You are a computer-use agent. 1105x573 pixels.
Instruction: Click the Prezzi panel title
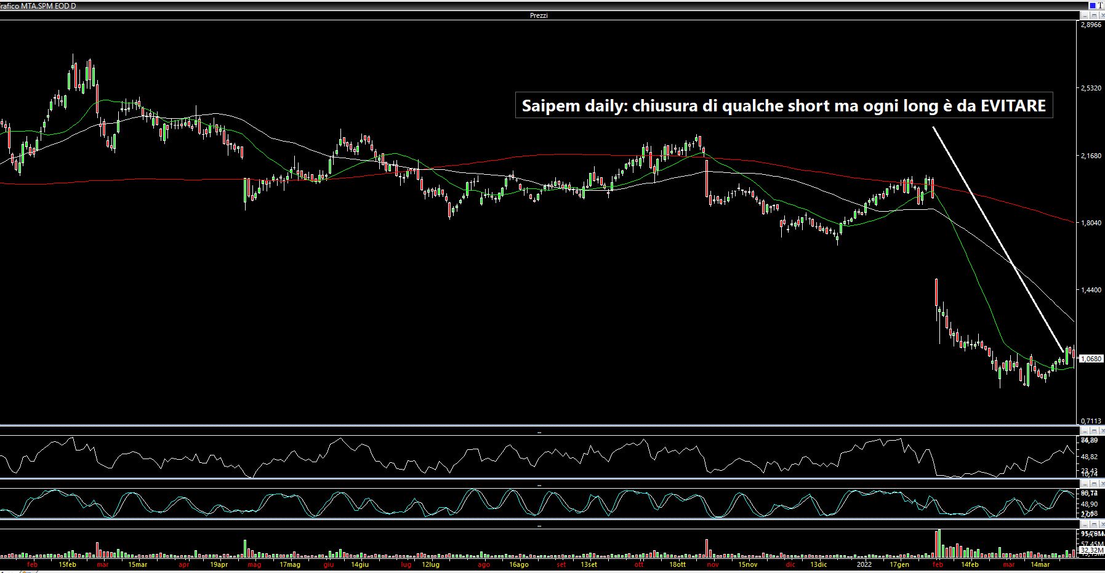tap(539, 15)
